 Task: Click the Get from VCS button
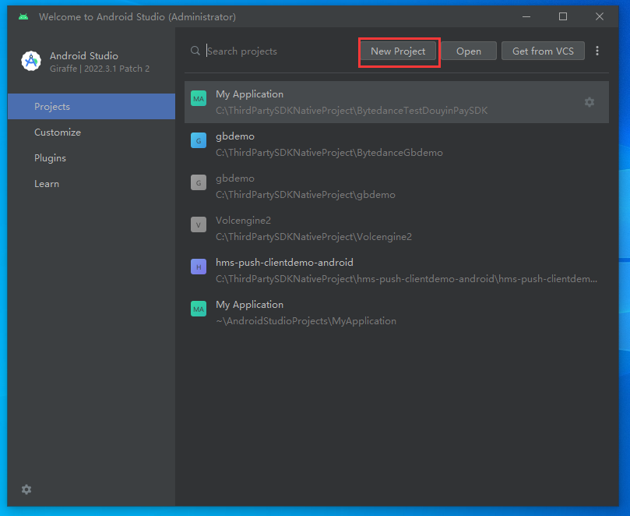pyautogui.click(x=543, y=51)
